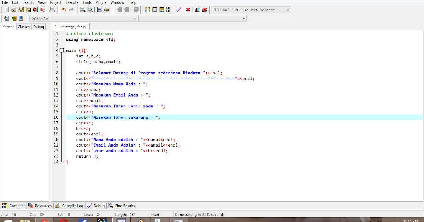This screenshot has width=424, height=222.
Task: Open the Execute menu
Action: pyautogui.click(x=72, y=2)
